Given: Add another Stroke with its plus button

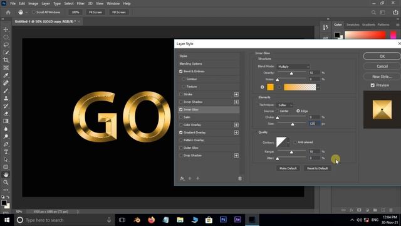Looking at the screenshot, I should (236, 94).
